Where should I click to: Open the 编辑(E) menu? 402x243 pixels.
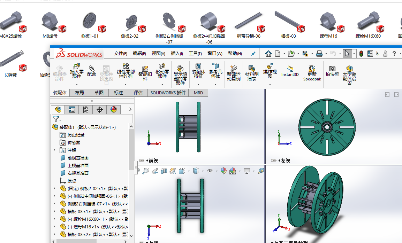(139, 53)
